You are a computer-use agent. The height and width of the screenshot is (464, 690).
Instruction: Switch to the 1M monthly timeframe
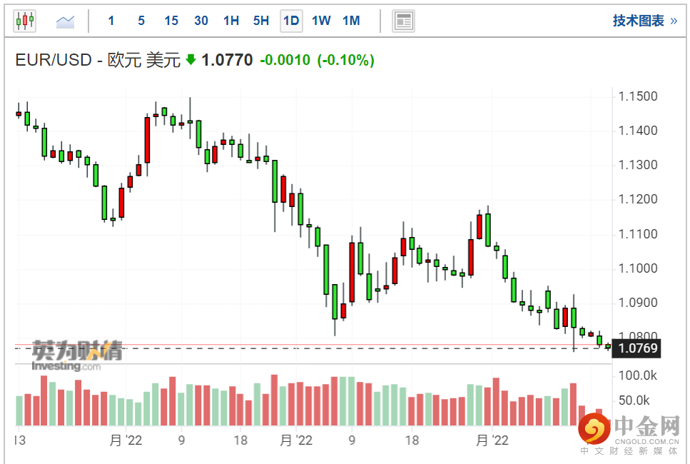(x=351, y=21)
